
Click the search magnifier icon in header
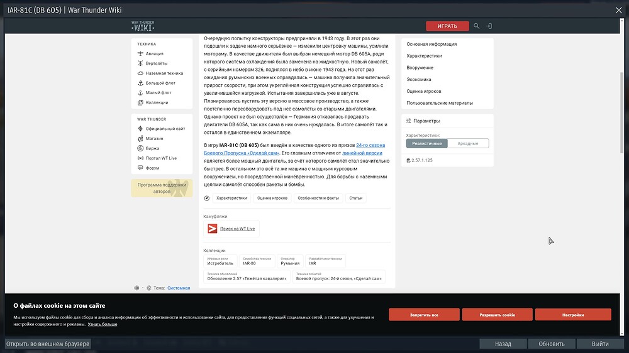point(476,26)
